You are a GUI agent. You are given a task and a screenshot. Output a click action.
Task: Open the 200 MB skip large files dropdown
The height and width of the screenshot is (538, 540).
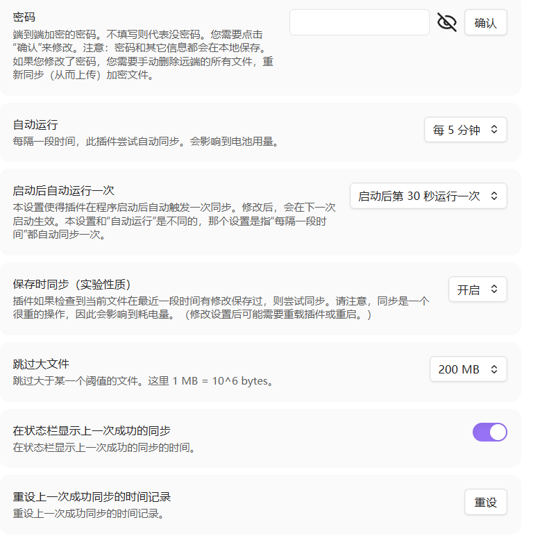tap(469, 369)
